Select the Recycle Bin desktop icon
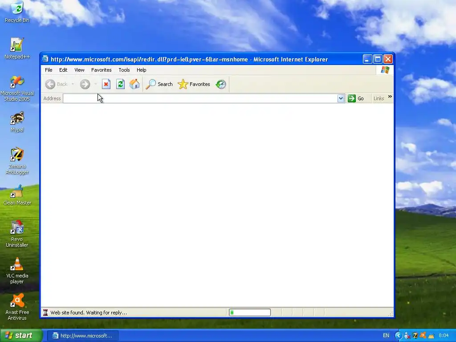This screenshot has height=342, width=456. click(x=17, y=12)
